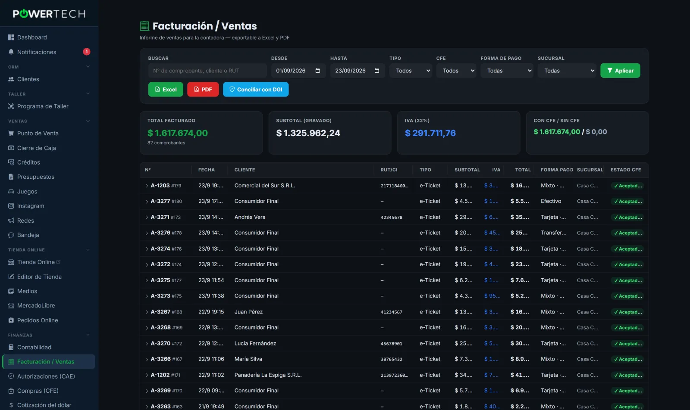
Task: Click the Panadería La Espiga S.R.L. client cell
Action: pyautogui.click(x=268, y=375)
